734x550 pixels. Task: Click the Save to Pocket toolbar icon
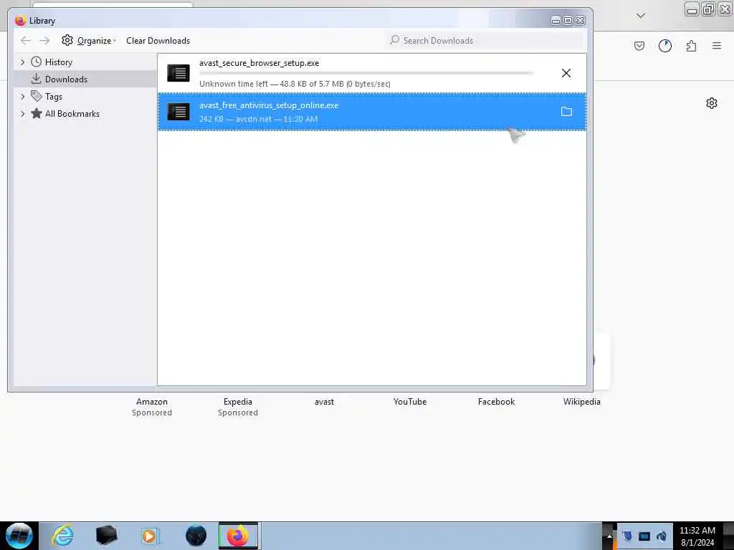(639, 46)
